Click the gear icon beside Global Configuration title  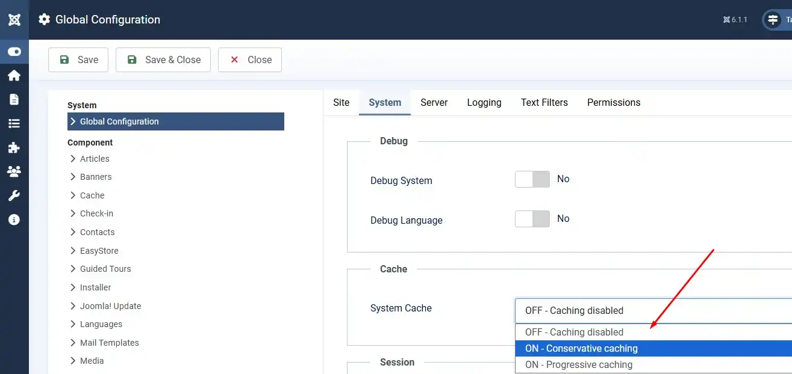[45, 19]
